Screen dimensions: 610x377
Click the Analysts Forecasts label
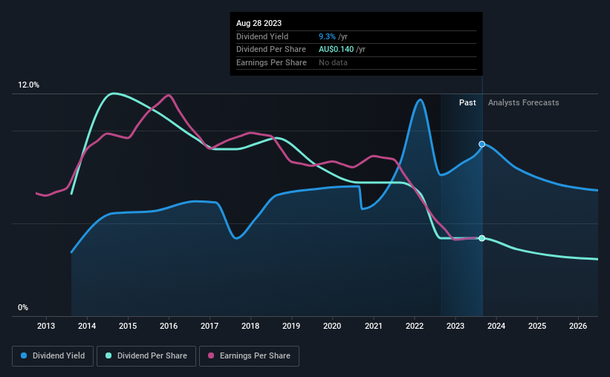point(524,102)
